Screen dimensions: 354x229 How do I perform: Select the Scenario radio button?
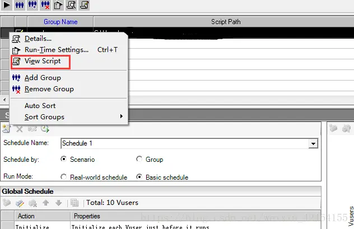(64, 159)
